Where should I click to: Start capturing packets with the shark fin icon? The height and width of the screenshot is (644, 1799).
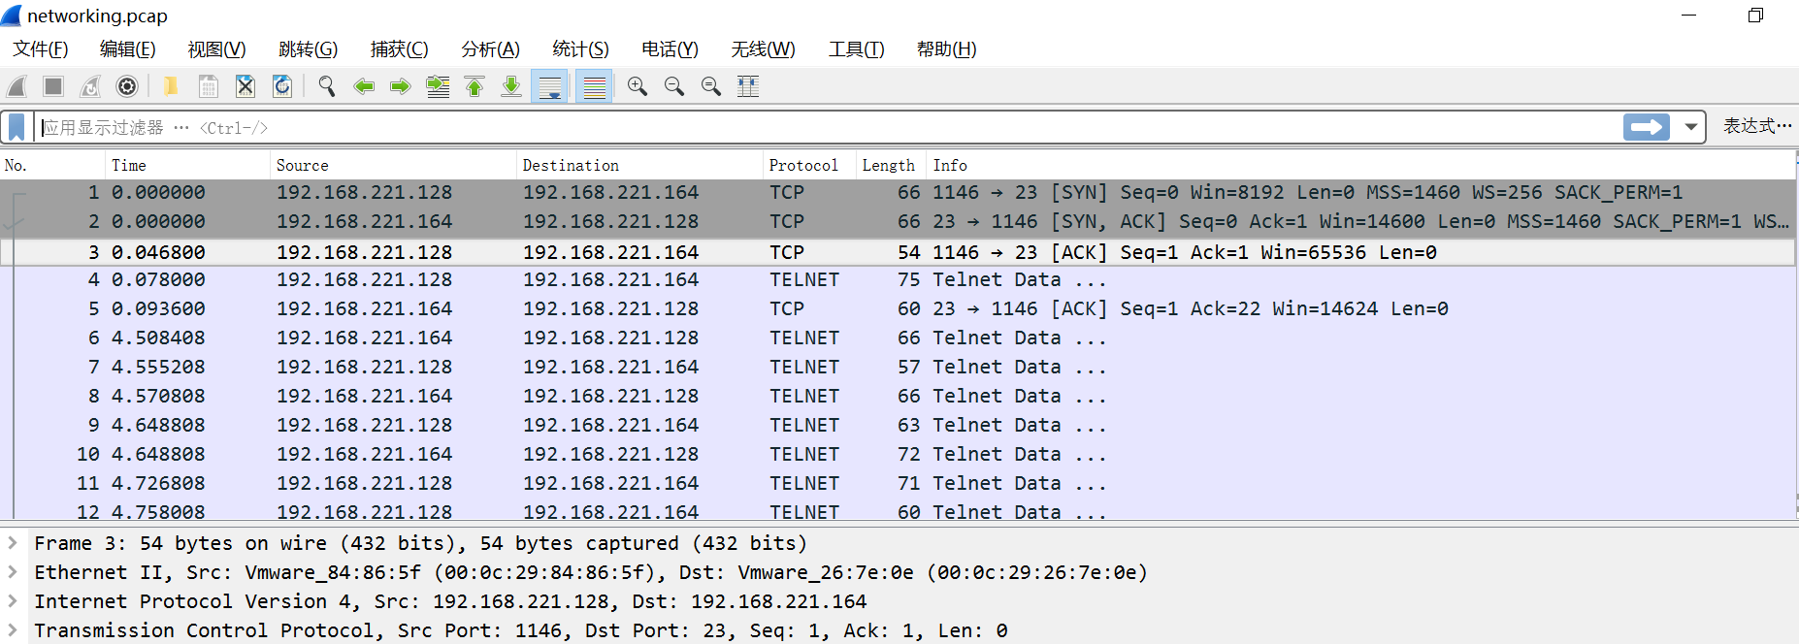point(16,87)
